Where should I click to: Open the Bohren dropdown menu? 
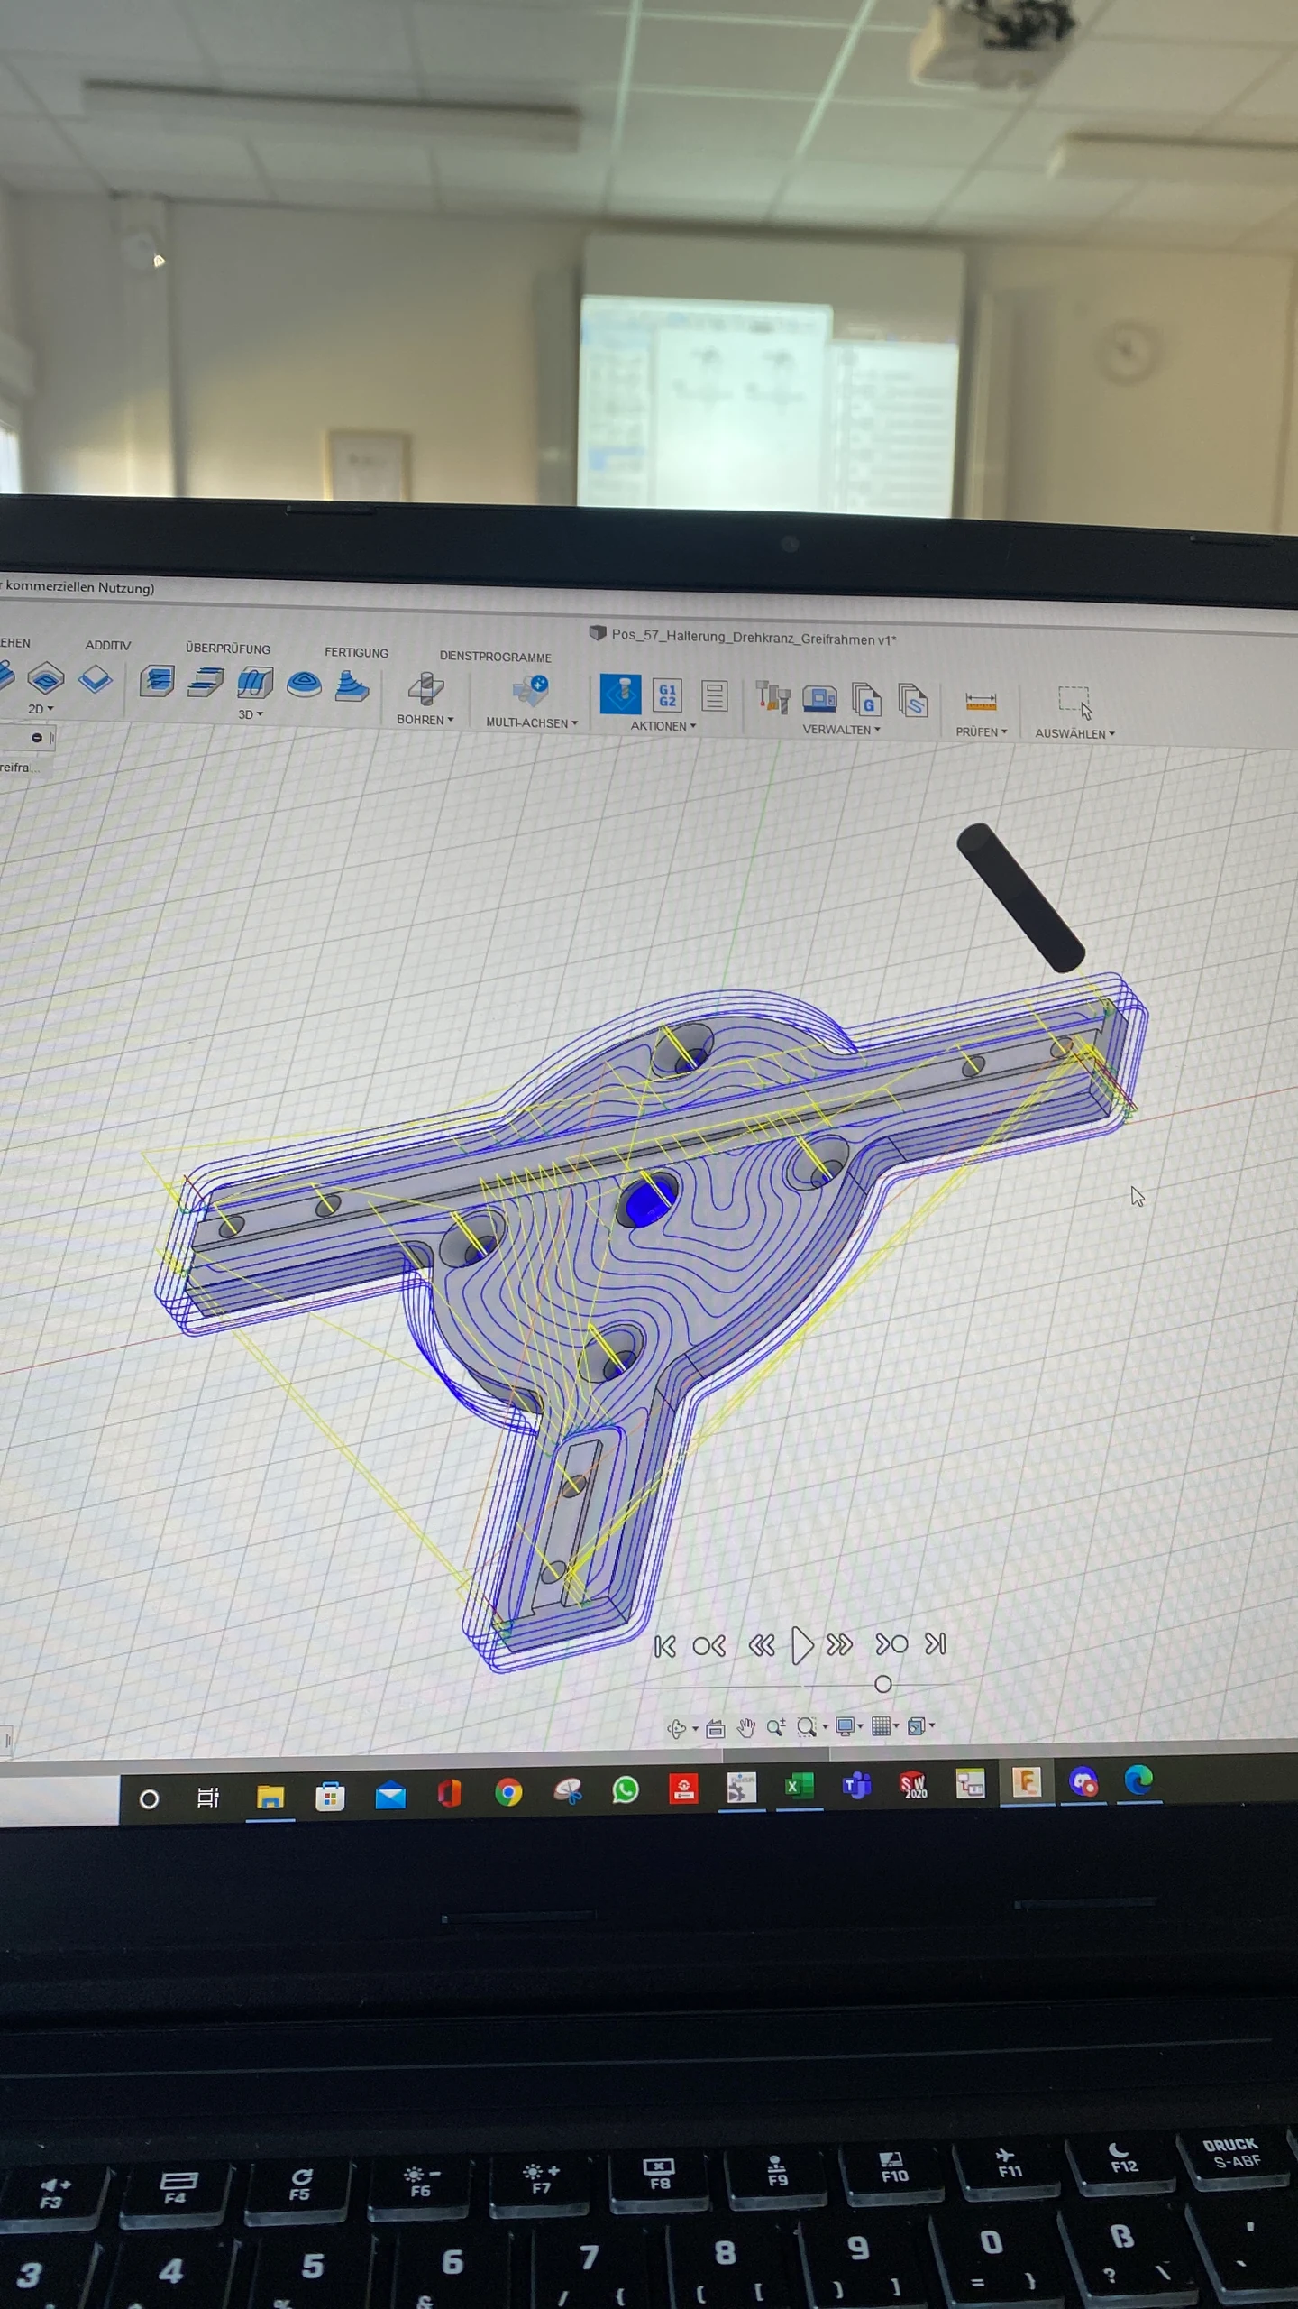click(x=425, y=720)
